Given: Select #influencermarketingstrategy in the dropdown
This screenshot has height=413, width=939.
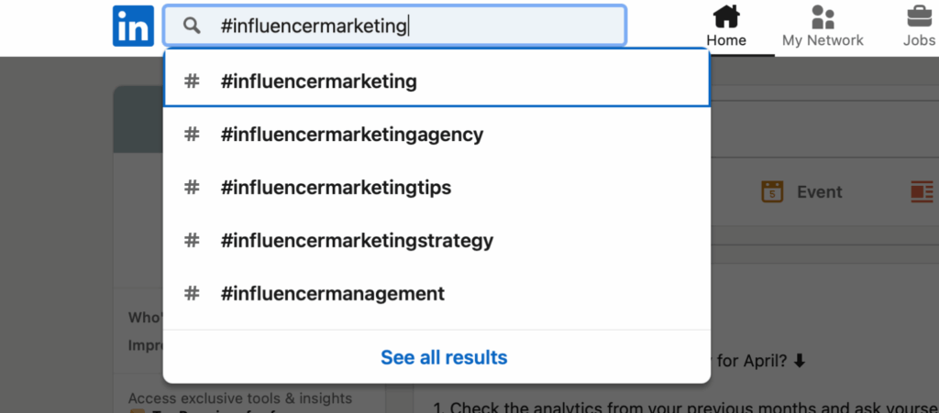Looking at the screenshot, I should (437, 240).
